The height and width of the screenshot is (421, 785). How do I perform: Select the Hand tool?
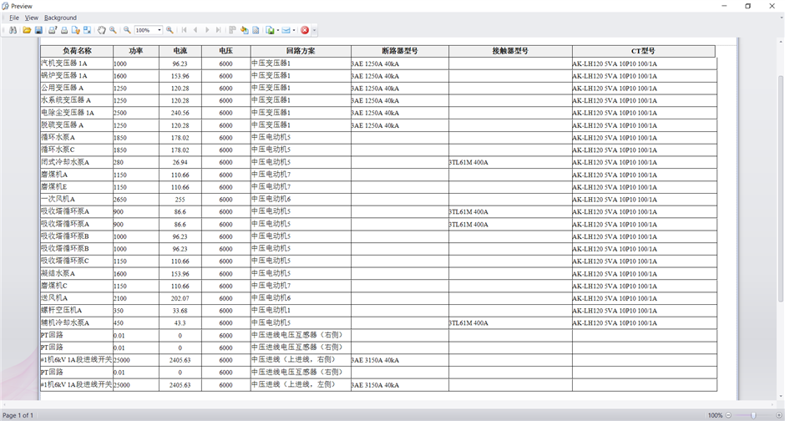[x=102, y=30]
